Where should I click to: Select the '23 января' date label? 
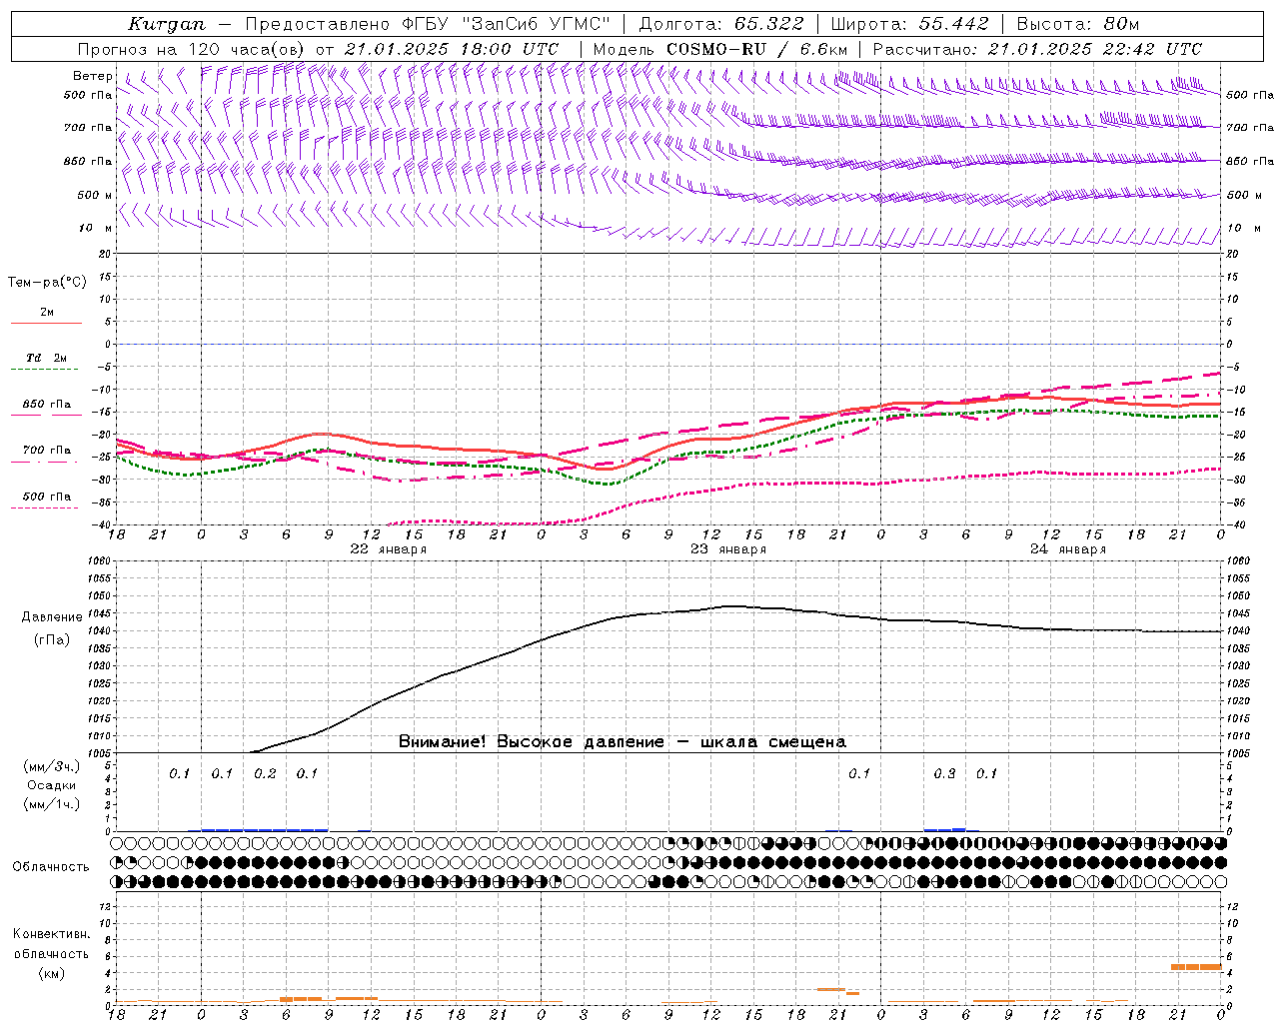pyautogui.click(x=728, y=549)
